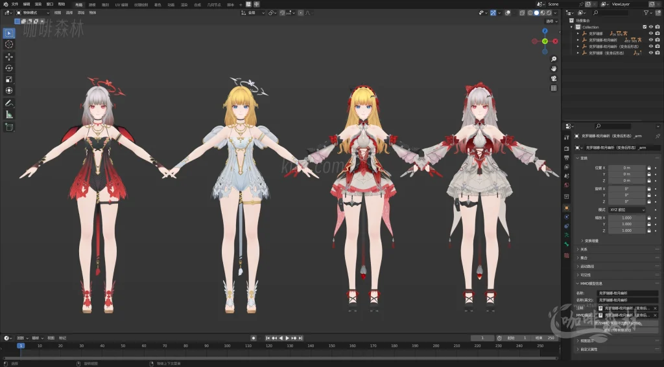Toggle viewport overlays button
664x367 pixels.
[x=508, y=13]
